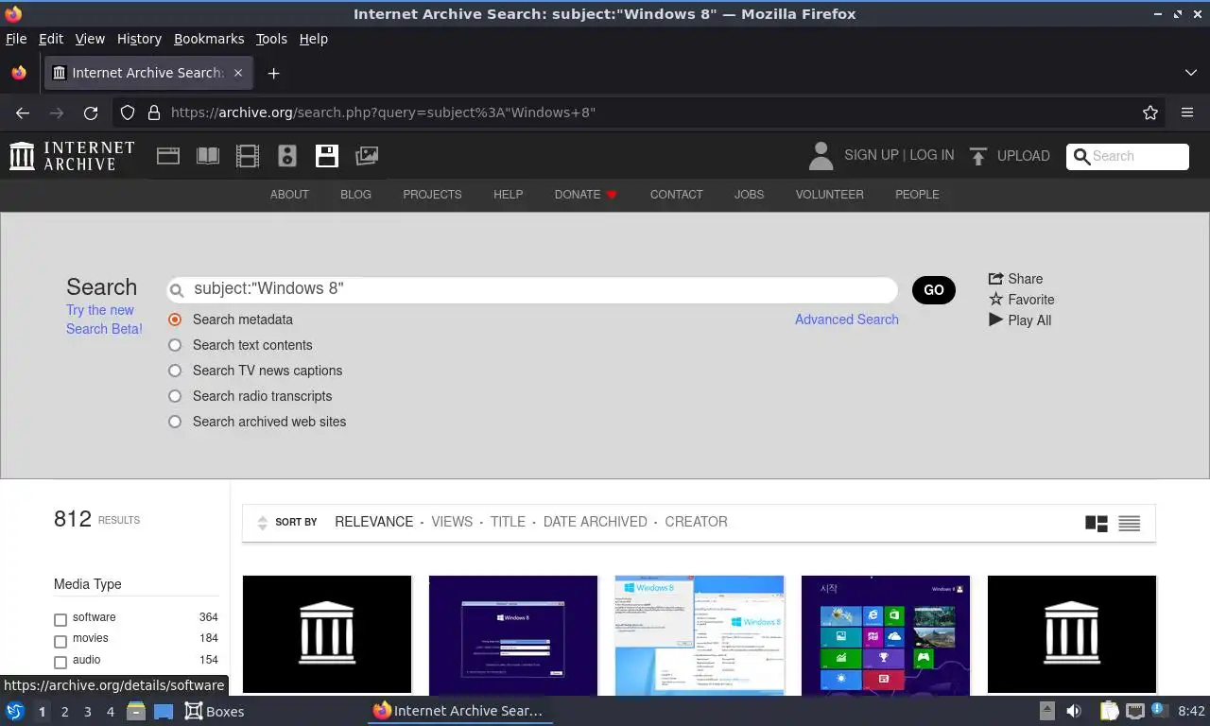Open the list all tabs dropdown arrow
The height and width of the screenshot is (726, 1210).
(x=1191, y=73)
